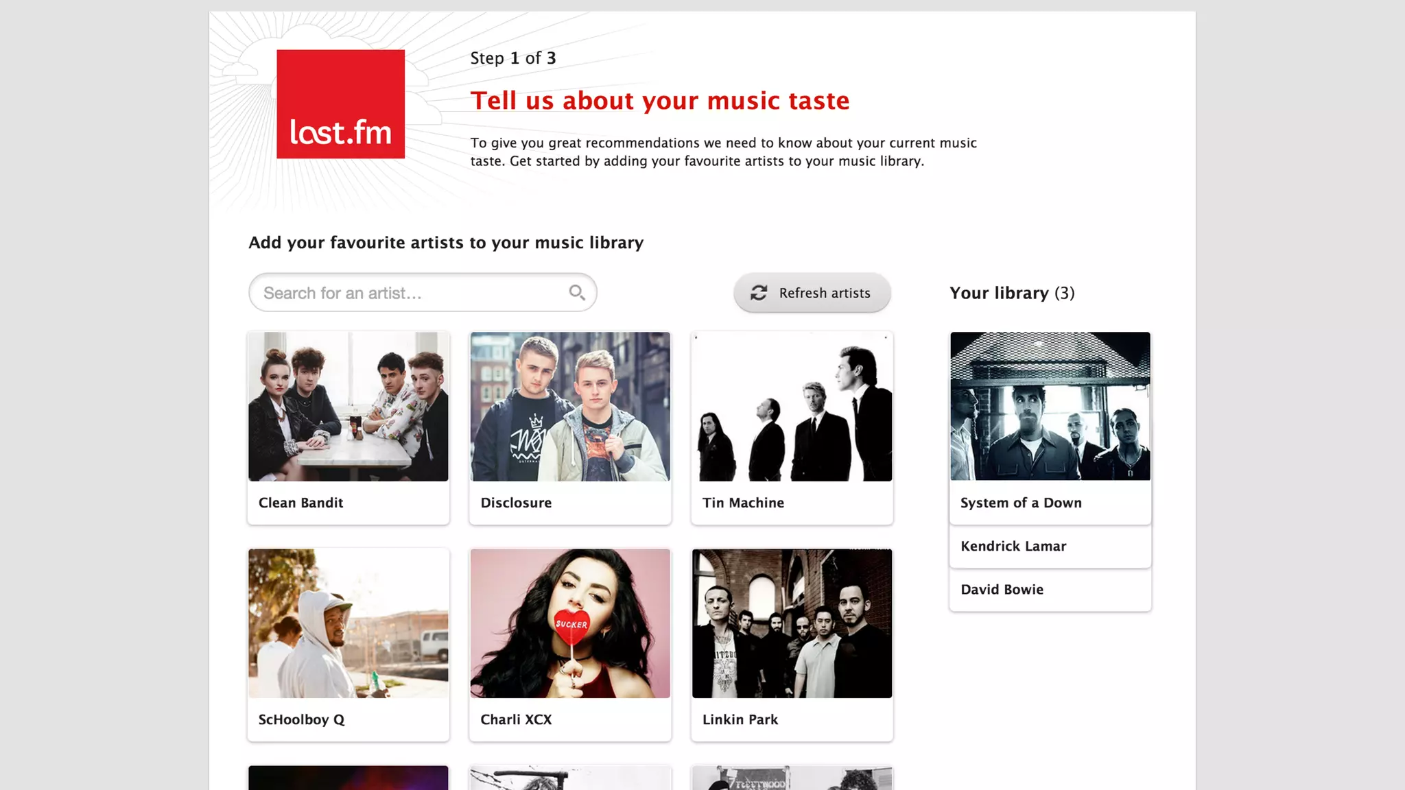1405x790 pixels.
Task: Click the System of a Down label
Action: [x=1021, y=503]
